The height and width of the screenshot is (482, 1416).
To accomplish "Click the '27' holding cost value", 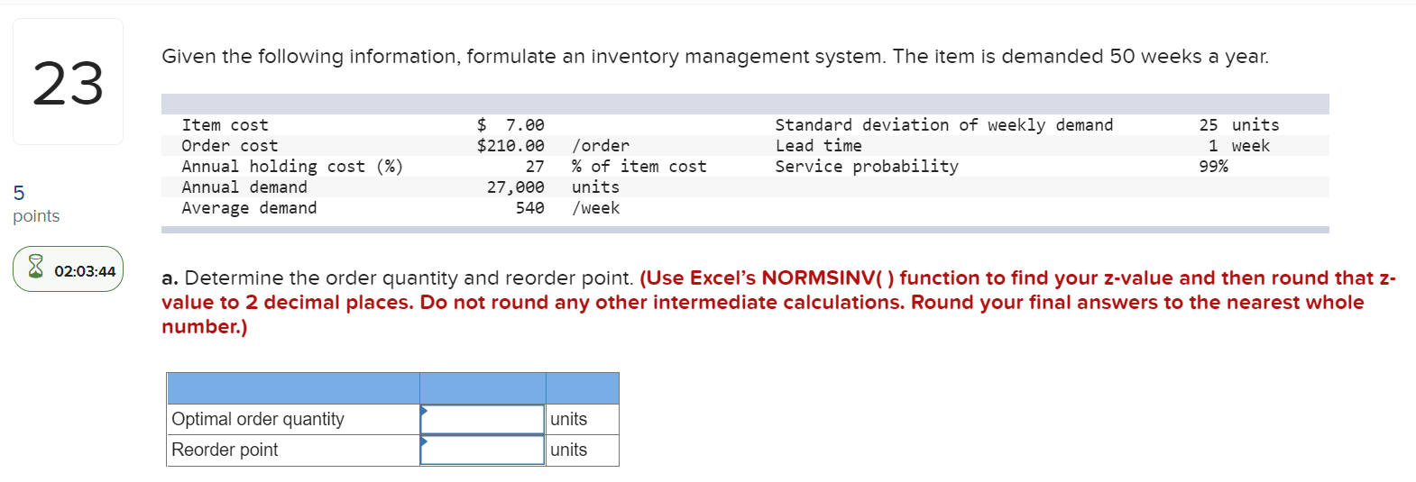I will 535,167.
